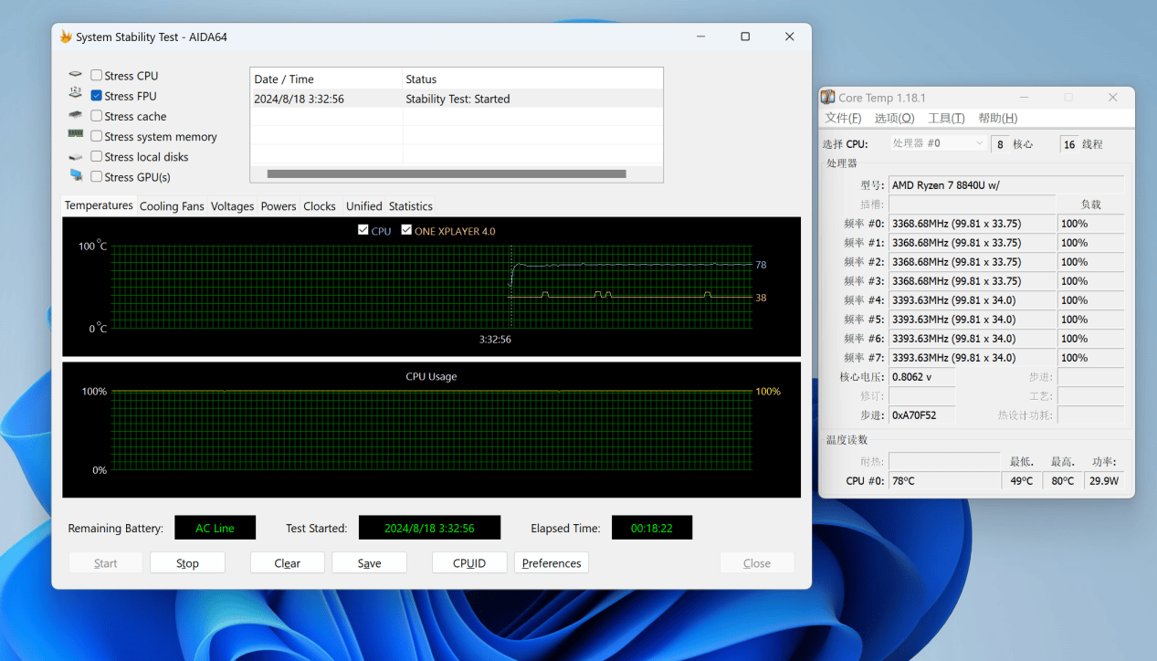Screen dimensions: 1157x661
Task: Click the Stability Test: Started status text
Action: tap(458, 99)
